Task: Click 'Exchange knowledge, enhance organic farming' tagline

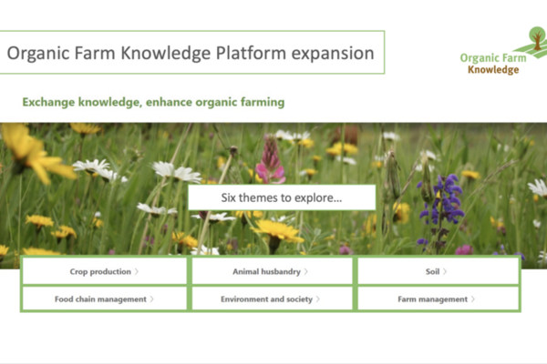Action: (x=153, y=102)
